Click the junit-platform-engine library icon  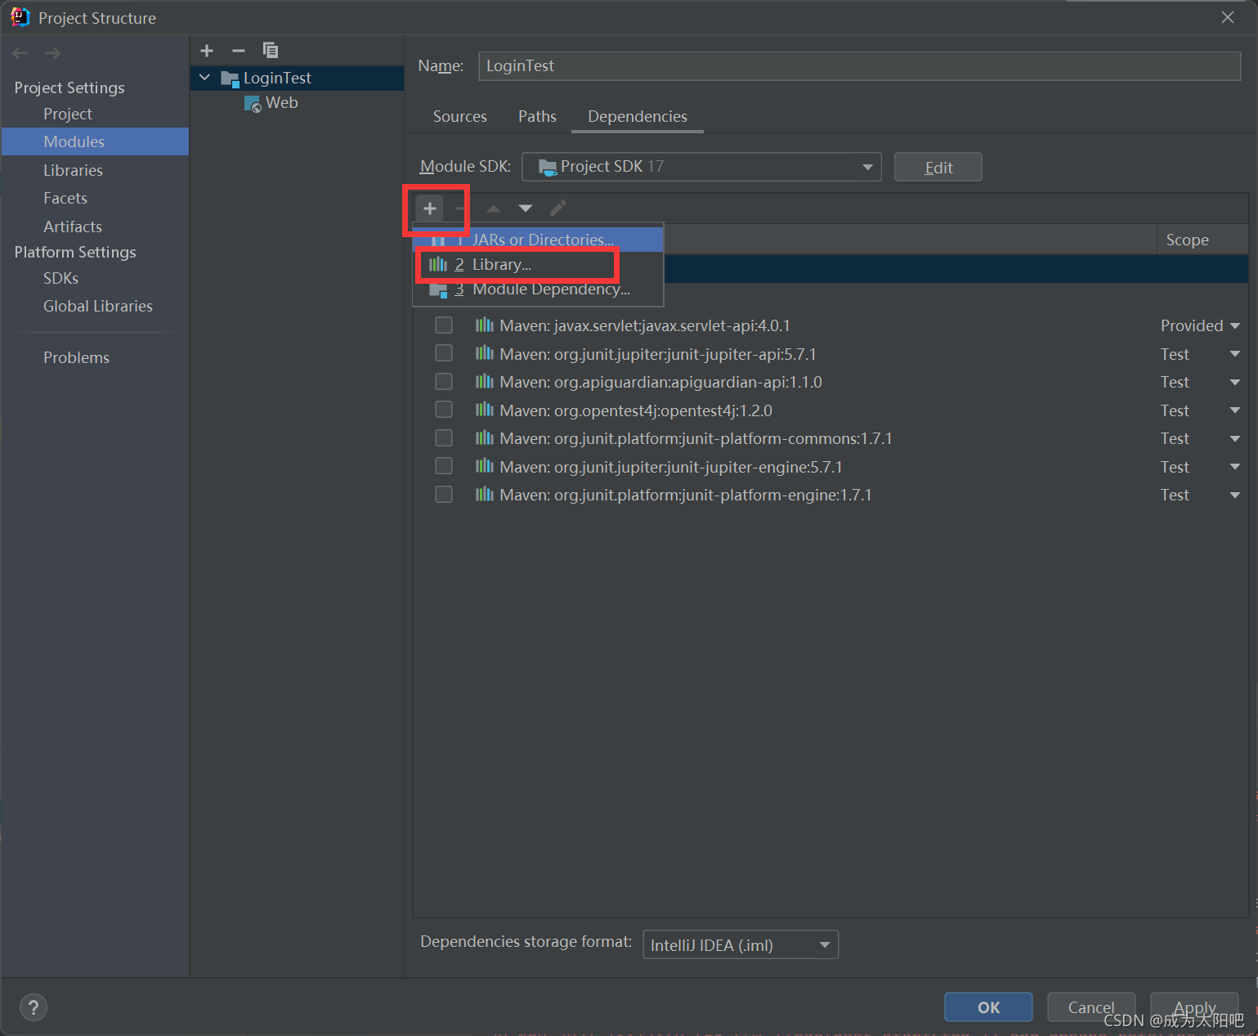(485, 495)
